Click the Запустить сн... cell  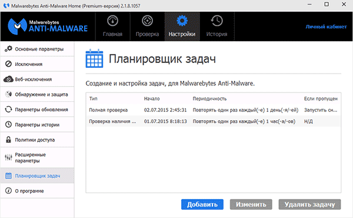(x=321, y=110)
